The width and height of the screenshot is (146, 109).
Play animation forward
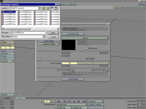click(52, 101)
